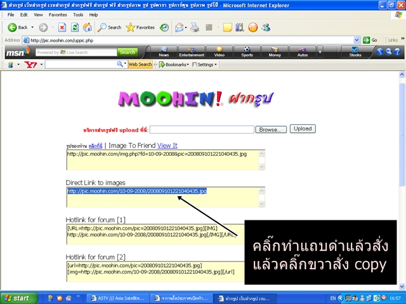The width and height of the screenshot is (406, 304).
Task: Click the 16:57 clock in system tray
Action: [x=395, y=298]
